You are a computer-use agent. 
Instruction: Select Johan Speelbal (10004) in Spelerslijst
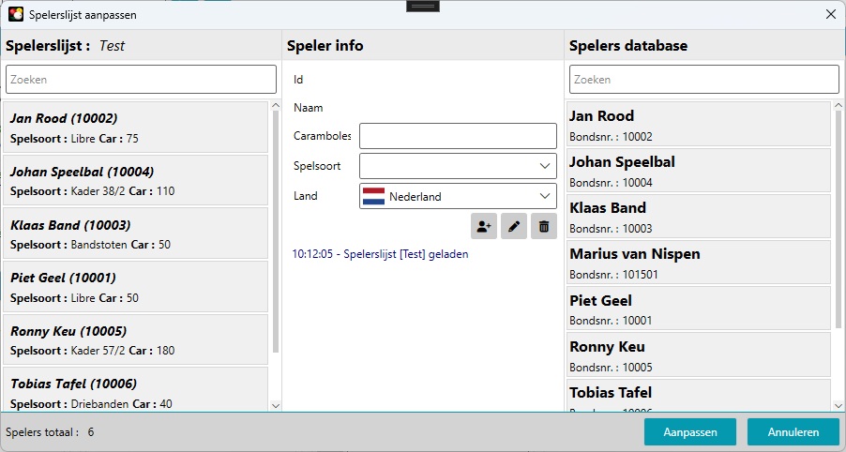[135, 181]
